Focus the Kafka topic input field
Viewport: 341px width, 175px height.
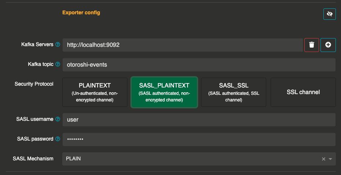pyautogui.click(x=199, y=65)
